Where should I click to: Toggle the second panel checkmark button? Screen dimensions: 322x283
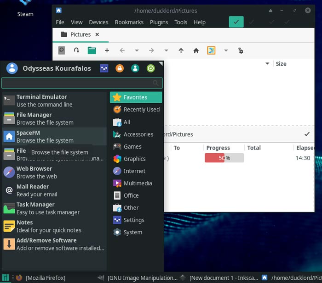coord(251,22)
